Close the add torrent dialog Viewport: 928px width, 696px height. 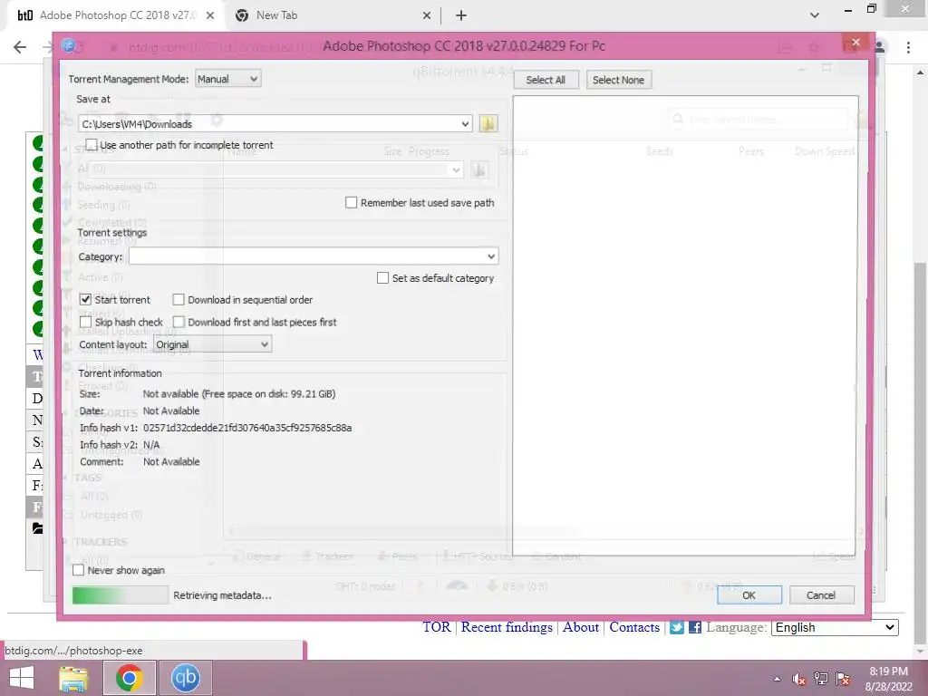[855, 42]
